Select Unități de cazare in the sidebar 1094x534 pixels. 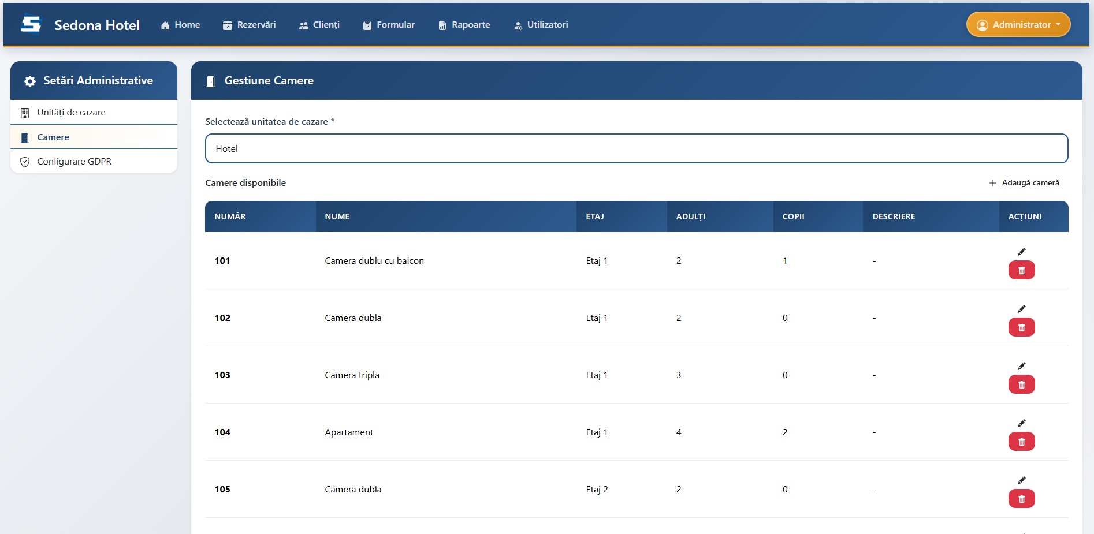pos(71,113)
